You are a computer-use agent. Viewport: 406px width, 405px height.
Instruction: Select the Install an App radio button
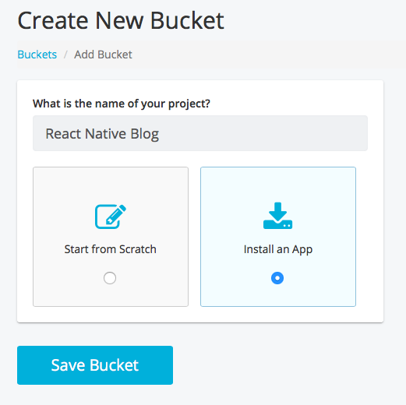pyautogui.click(x=277, y=278)
